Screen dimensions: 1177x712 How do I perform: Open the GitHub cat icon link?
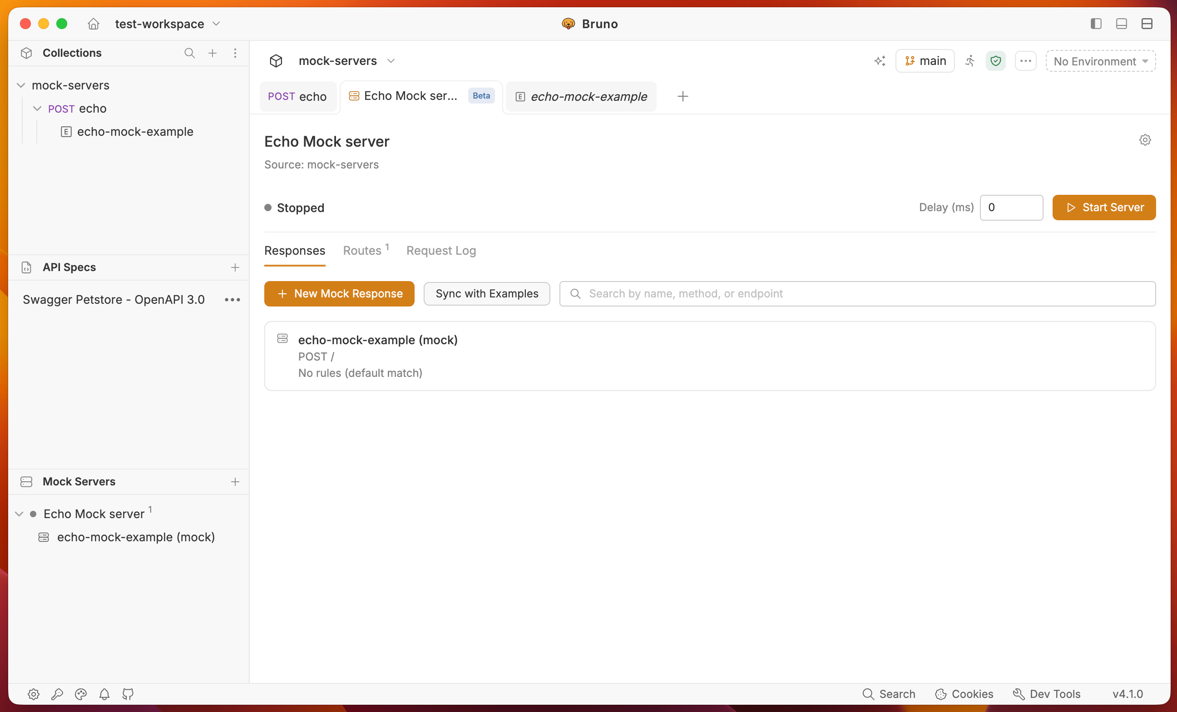click(128, 694)
